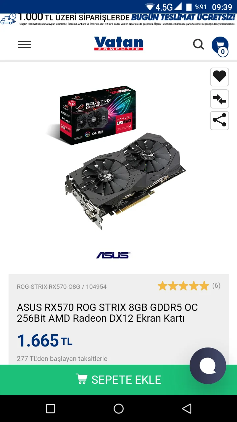Tap the Android home circle button

(x=118, y=409)
